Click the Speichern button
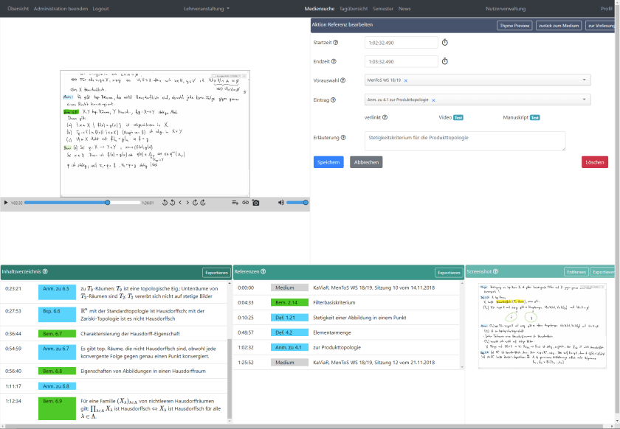 click(x=328, y=162)
